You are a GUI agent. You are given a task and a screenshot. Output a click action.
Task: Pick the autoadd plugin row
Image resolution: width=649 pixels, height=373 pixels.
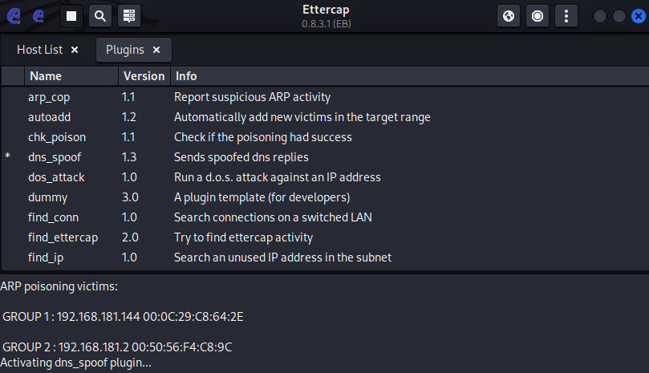[50, 117]
